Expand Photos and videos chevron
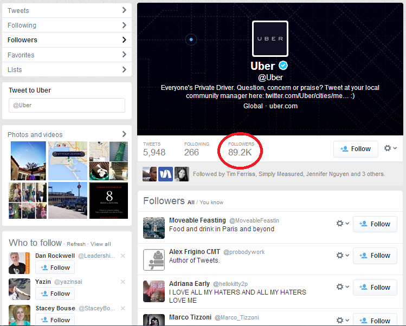 coord(124,134)
